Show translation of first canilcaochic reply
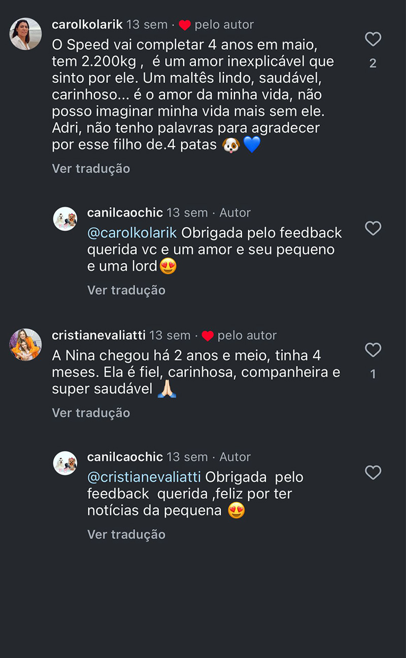406x658 pixels. click(x=126, y=290)
